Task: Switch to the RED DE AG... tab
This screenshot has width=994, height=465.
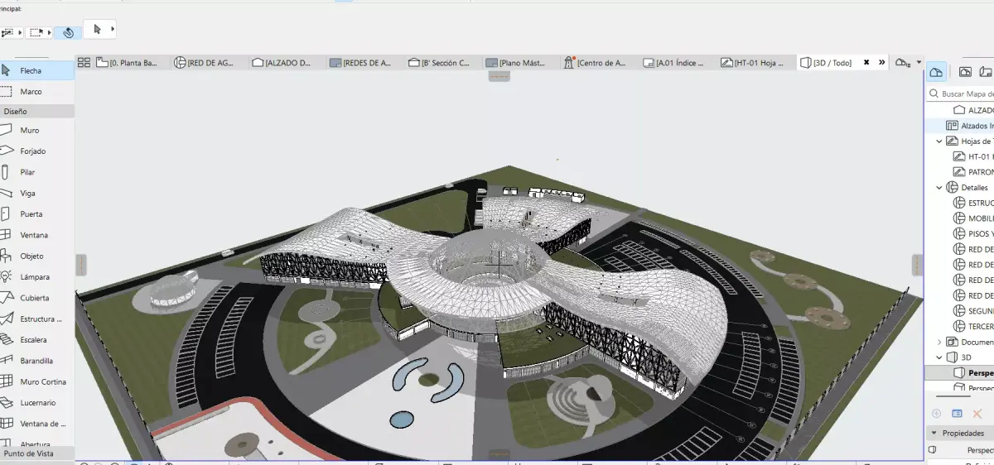Action: (x=210, y=62)
